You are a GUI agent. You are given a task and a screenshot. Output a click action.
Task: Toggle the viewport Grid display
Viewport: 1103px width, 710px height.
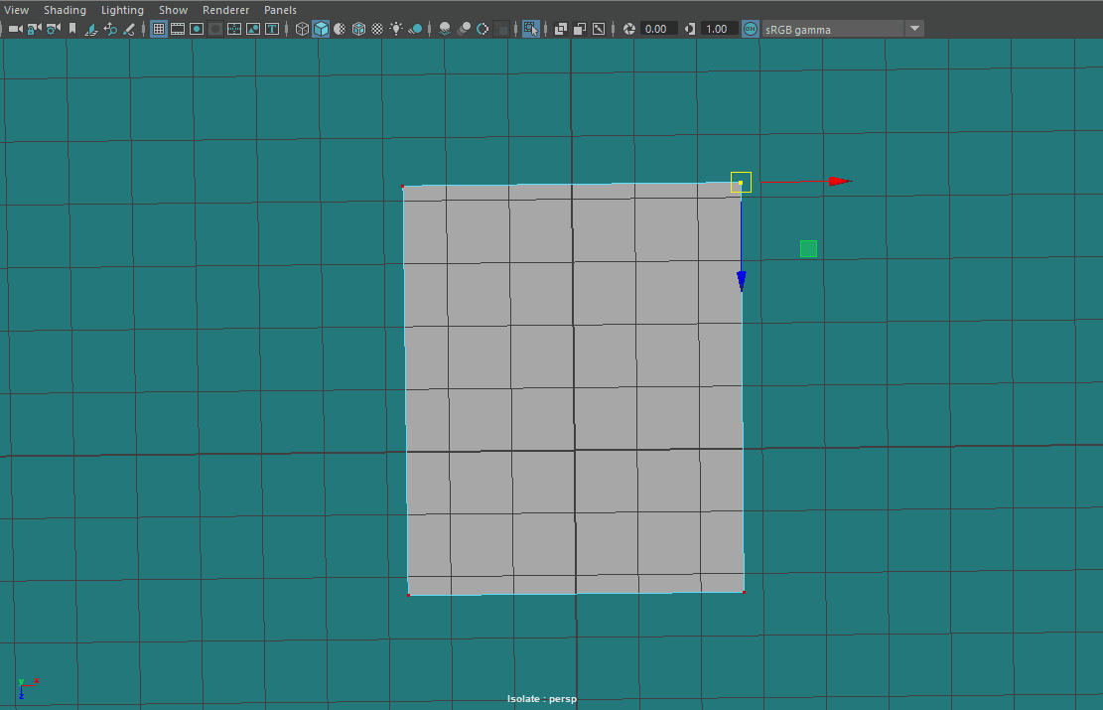(x=159, y=29)
